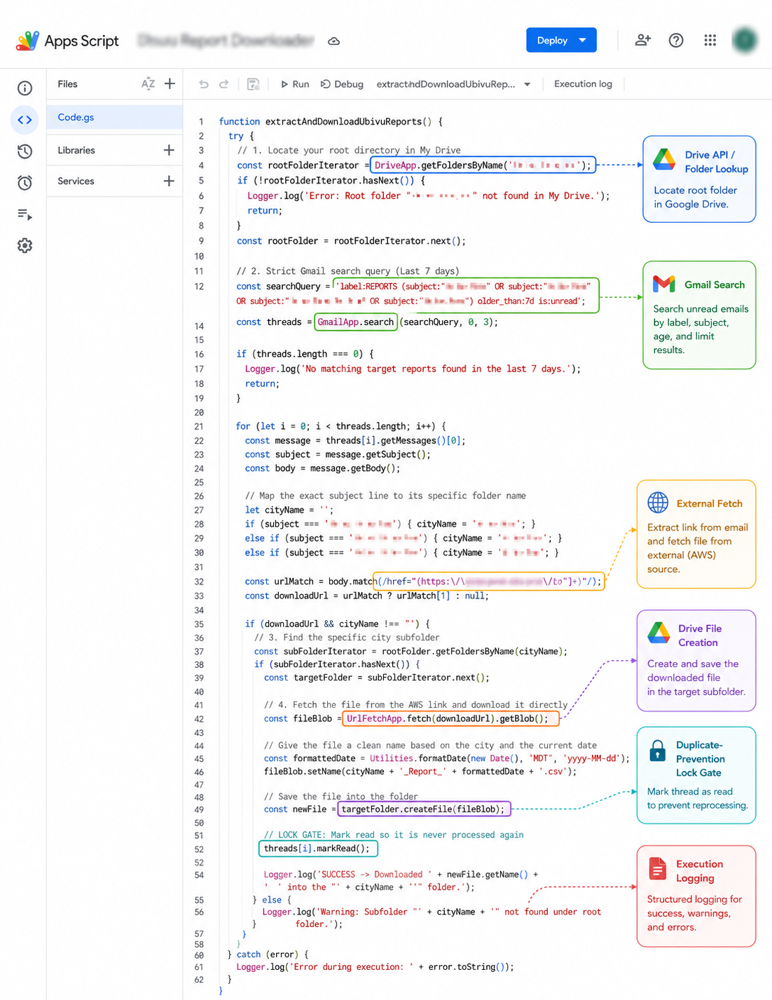The image size is (772, 1000).
Task: Open the project history icon in sidebar
Action: click(25, 151)
